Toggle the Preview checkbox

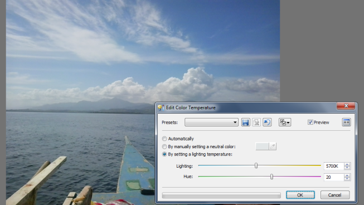click(310, 122)
